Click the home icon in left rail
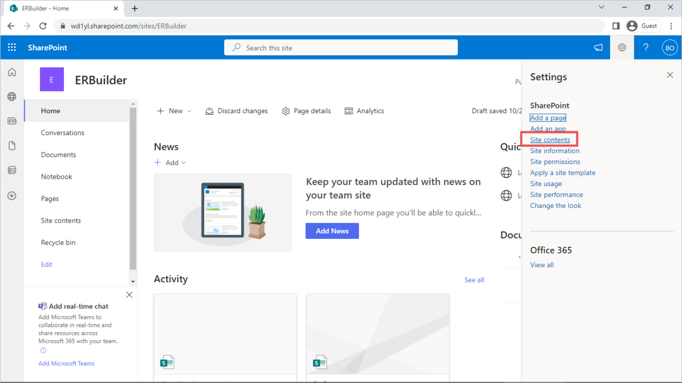Screen dimensions: 682x383 click(x=12, y=72)
